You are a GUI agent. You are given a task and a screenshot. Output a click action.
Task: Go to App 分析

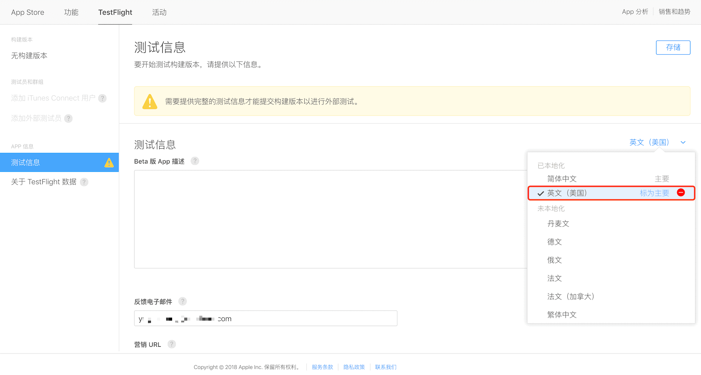pos(635,12)
